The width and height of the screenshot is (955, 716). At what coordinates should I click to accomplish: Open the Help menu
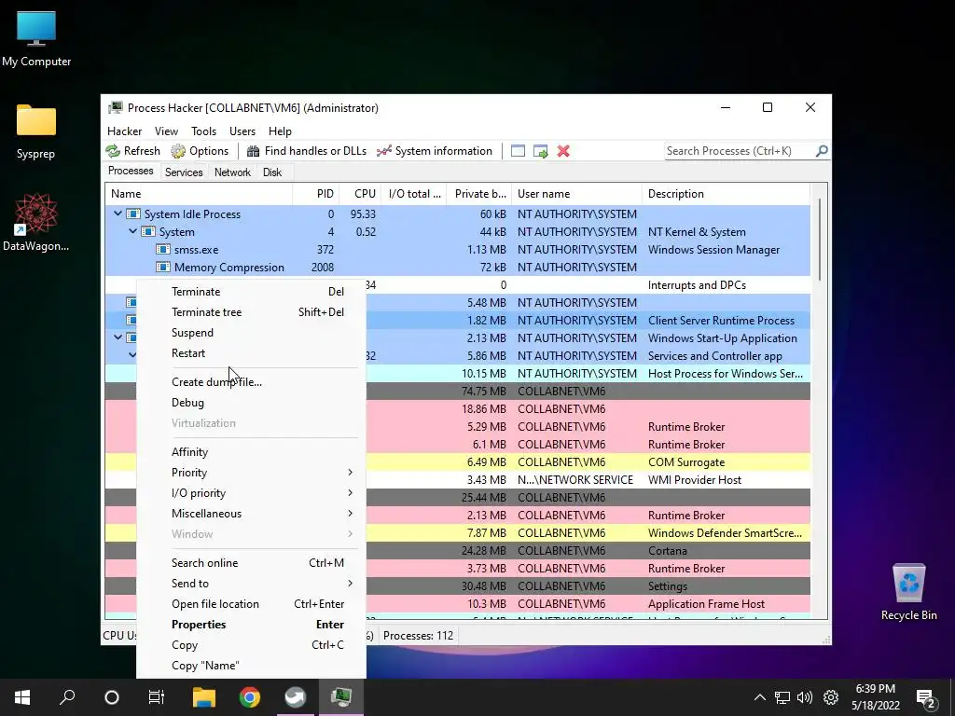(280, 131)
